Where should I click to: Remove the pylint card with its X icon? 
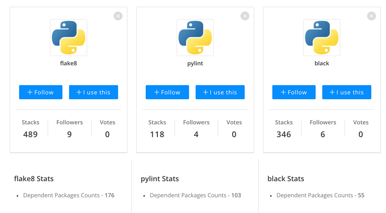point(245,16)
